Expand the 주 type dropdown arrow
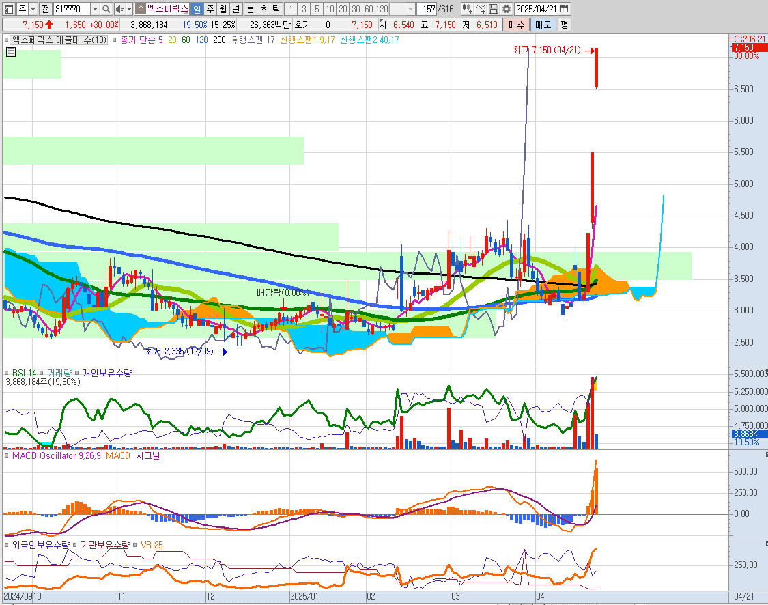This screenshot has height=605, width=768. coord(33,9)
